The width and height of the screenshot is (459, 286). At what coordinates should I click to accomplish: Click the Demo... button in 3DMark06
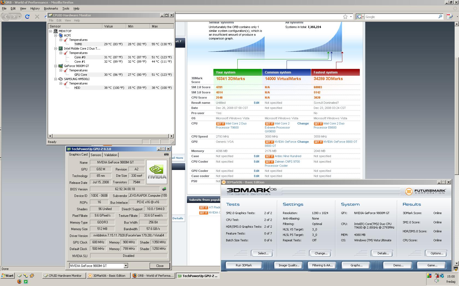tap(398, 265)
